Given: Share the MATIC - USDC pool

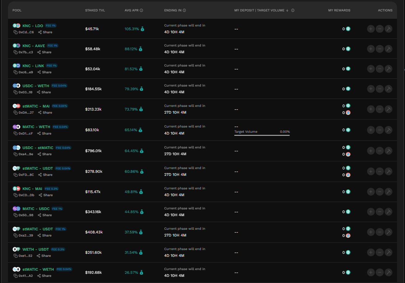Looking at the screenshot, I should point(45,215).
